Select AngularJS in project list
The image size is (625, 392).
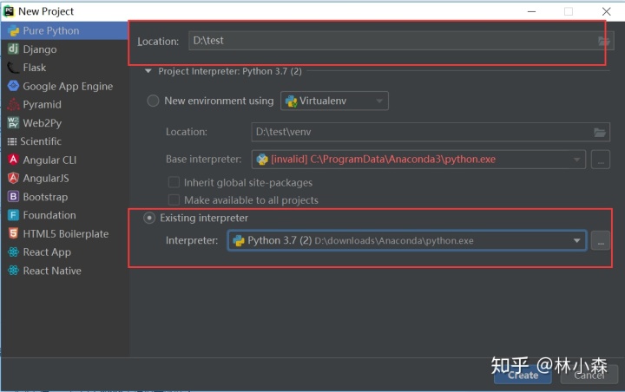64,178
